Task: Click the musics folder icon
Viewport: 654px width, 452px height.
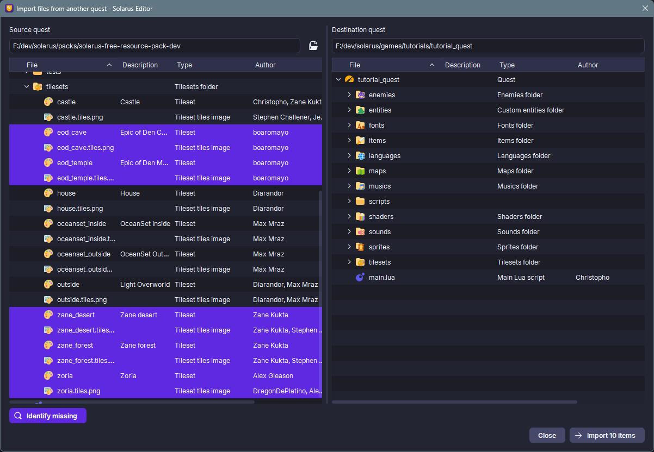Action: [x=360, y=186]
